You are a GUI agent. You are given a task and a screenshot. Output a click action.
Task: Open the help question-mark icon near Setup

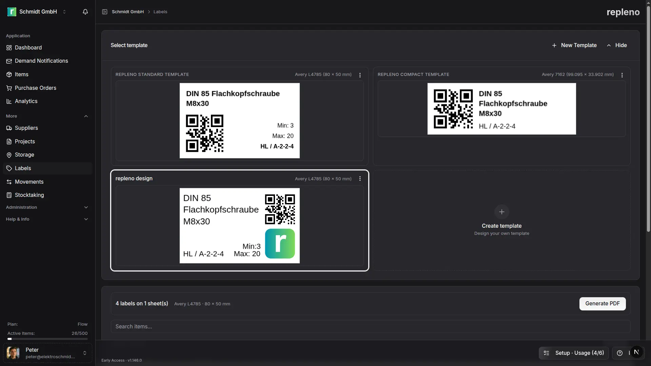(620, 353)
